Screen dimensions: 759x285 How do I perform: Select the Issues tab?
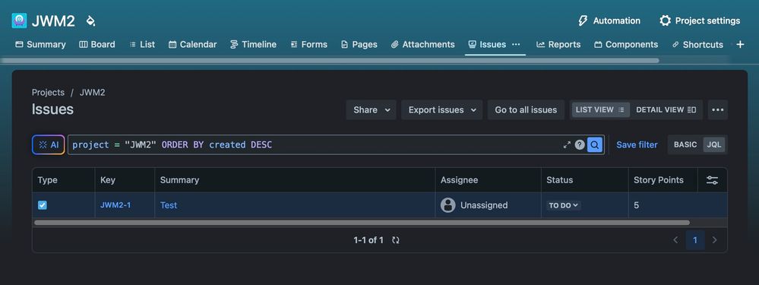(487, 45)
